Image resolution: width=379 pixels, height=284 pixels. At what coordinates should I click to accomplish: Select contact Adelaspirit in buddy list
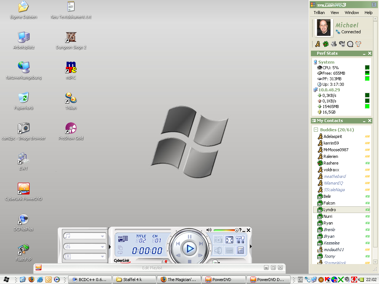(x=333, y=136)
